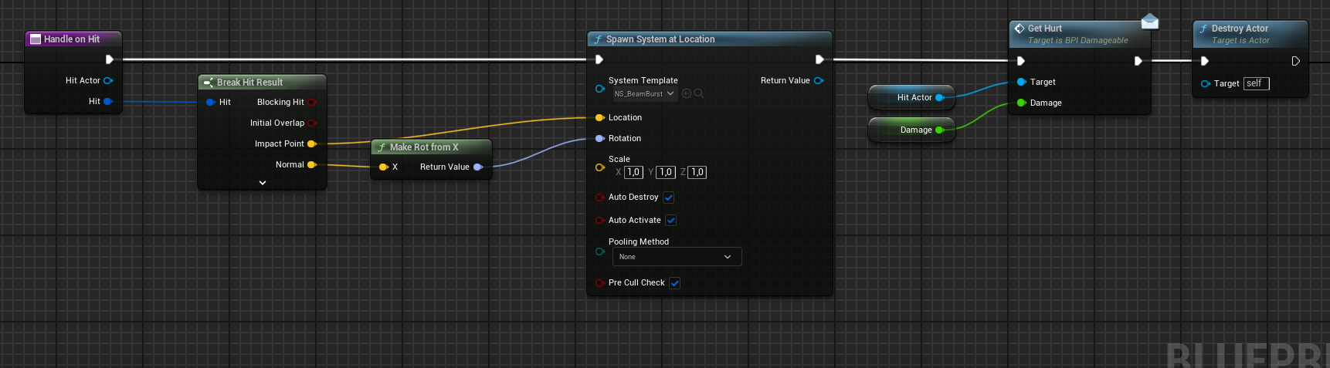Click the Impact Point output pin
1330x368 pixels.
(312, 143)
